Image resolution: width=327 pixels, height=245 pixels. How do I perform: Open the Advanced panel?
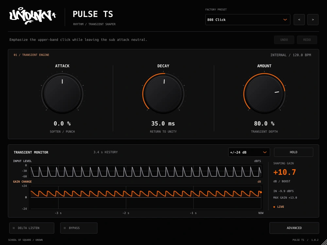coord(294,228)
